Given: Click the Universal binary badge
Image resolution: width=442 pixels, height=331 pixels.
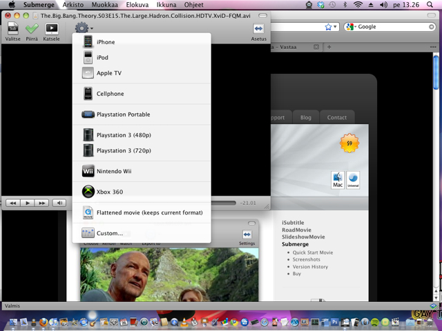Looking at the screenshot, I should [353, 180].
